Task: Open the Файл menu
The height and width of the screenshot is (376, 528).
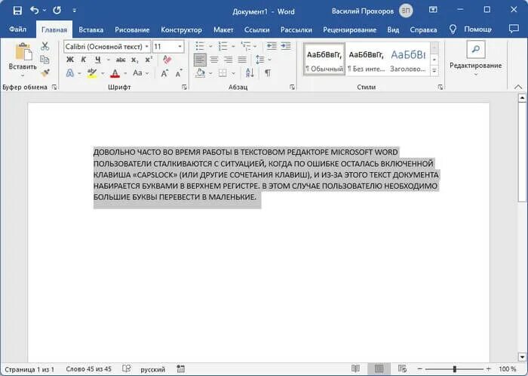Action: coord(18,29)
